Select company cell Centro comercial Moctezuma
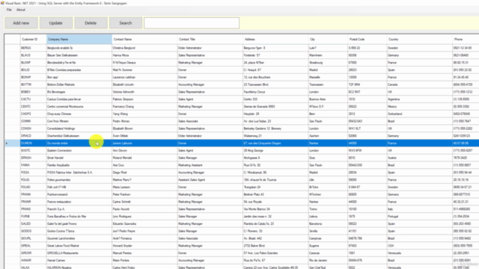Screen dimensions: 479x269 pyautogui.click(x=79, y=106)
